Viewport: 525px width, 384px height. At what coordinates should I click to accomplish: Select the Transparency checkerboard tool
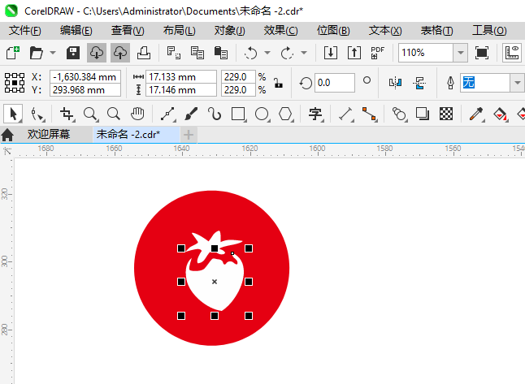[446, 114]
